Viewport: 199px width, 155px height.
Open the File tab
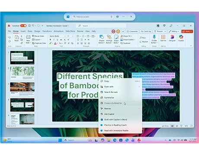pyautogui.click(x=10, y=31)
